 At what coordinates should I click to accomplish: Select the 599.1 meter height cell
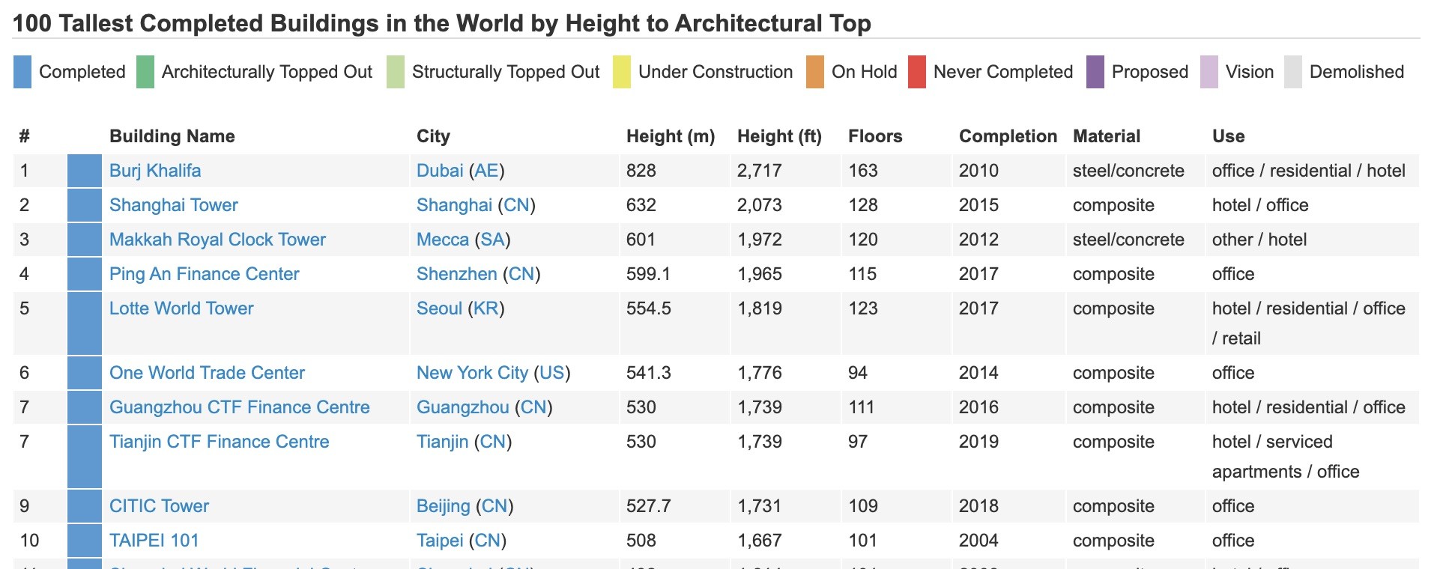click(x=648, y=274)
